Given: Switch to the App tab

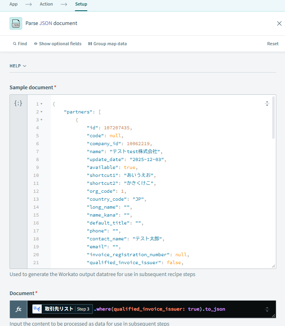Looking at the screenshot, I should (x=13, y=4).
